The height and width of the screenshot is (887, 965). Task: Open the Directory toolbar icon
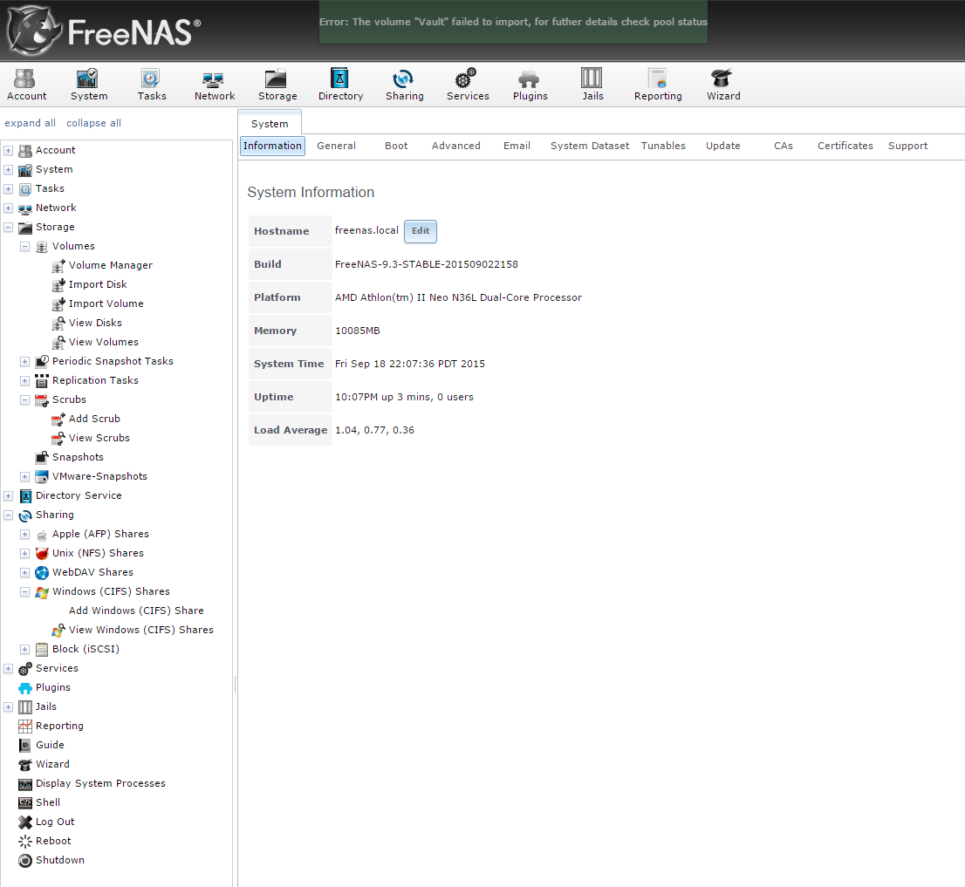click(340, 85)
